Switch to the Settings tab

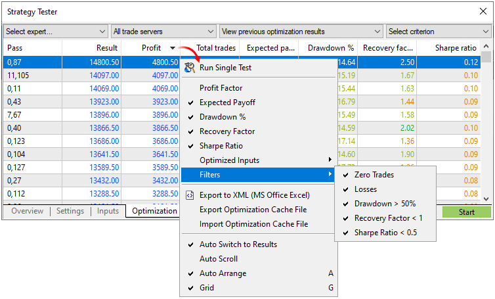click(x=70, y=211)
